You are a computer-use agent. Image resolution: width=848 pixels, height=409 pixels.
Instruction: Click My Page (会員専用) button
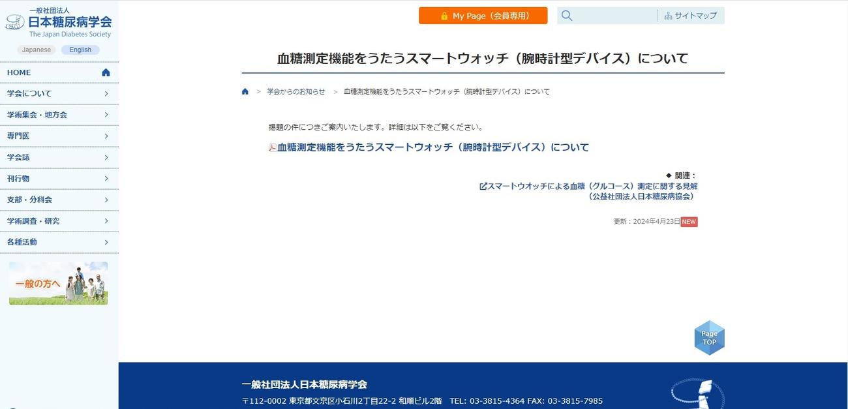coord(483,16)
